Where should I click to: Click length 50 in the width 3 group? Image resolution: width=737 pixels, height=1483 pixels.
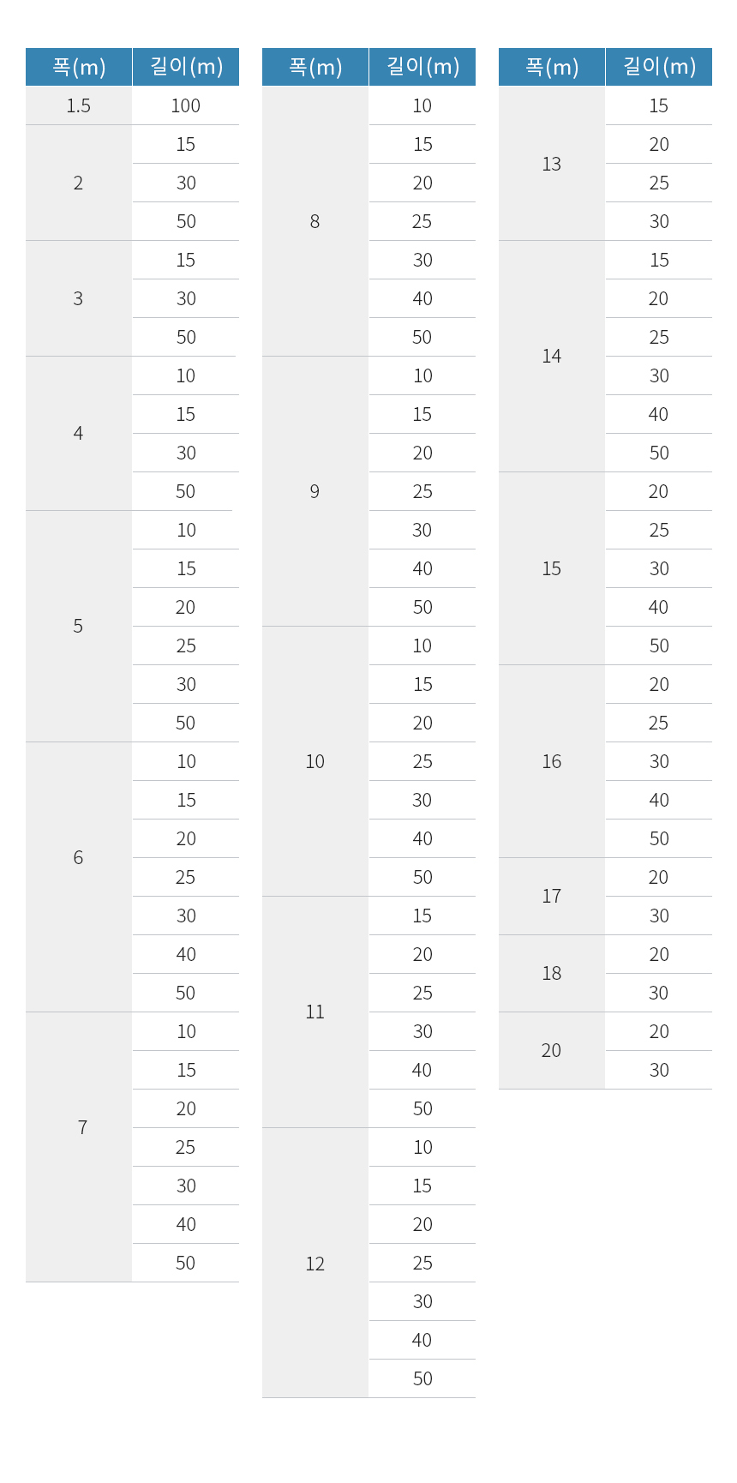tap(186, 337)
